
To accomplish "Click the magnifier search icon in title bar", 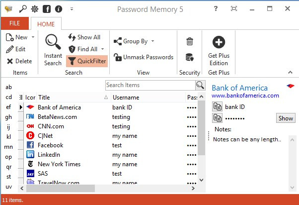I will pyautogui.click(x=23, y=9).
